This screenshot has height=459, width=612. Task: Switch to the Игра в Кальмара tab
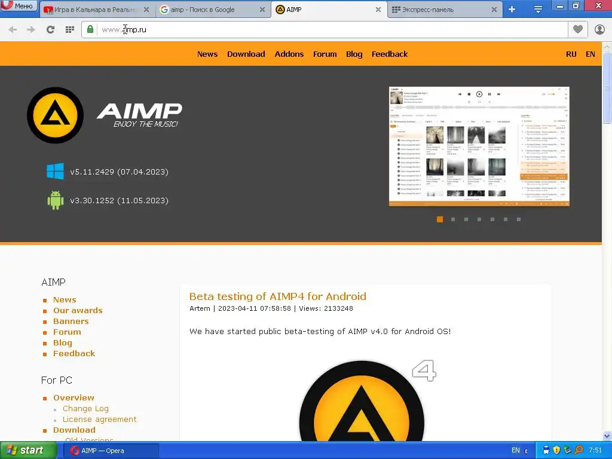click(x=96, y=10)
